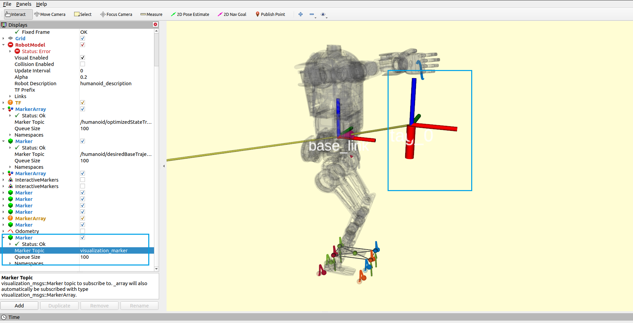Screen dimensions: 633x323
Task: Click the Add display button
Action: point(19,305)
